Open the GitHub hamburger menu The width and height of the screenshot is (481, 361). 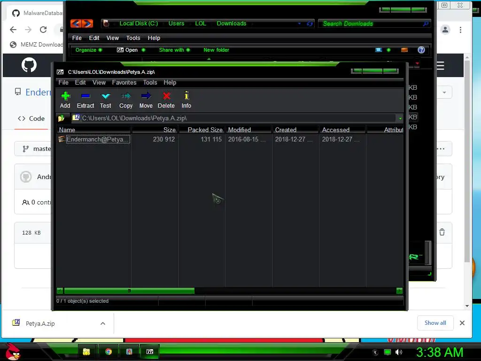tap(441, 66)
